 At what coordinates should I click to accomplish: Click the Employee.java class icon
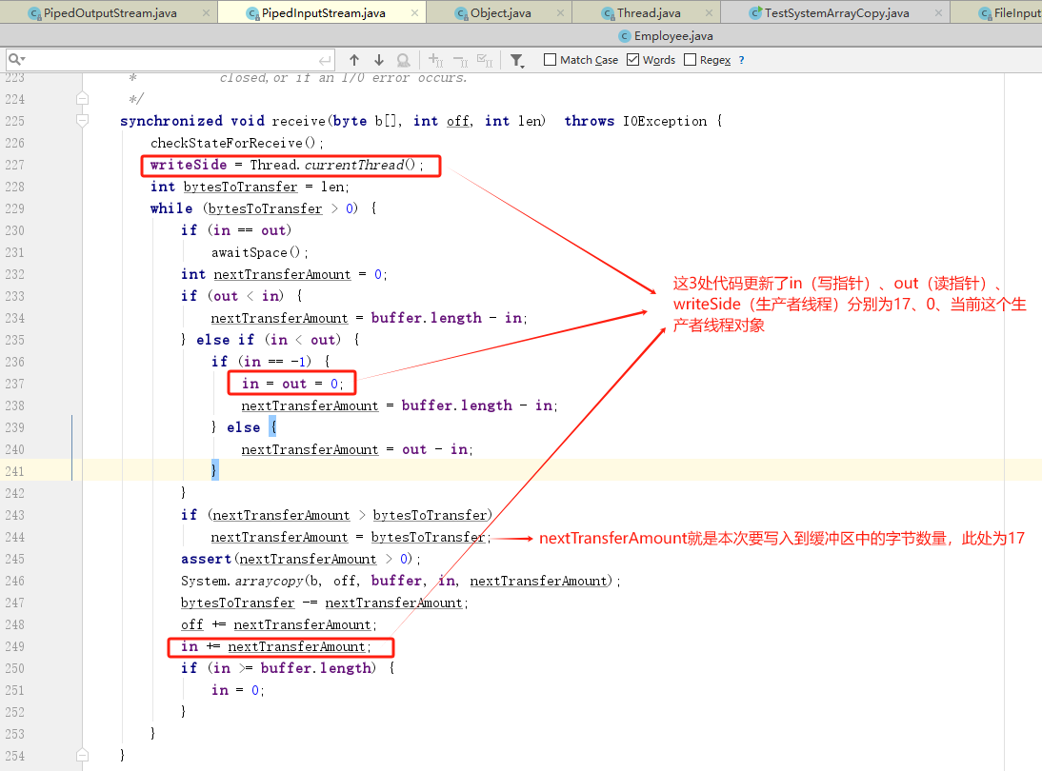625,36
